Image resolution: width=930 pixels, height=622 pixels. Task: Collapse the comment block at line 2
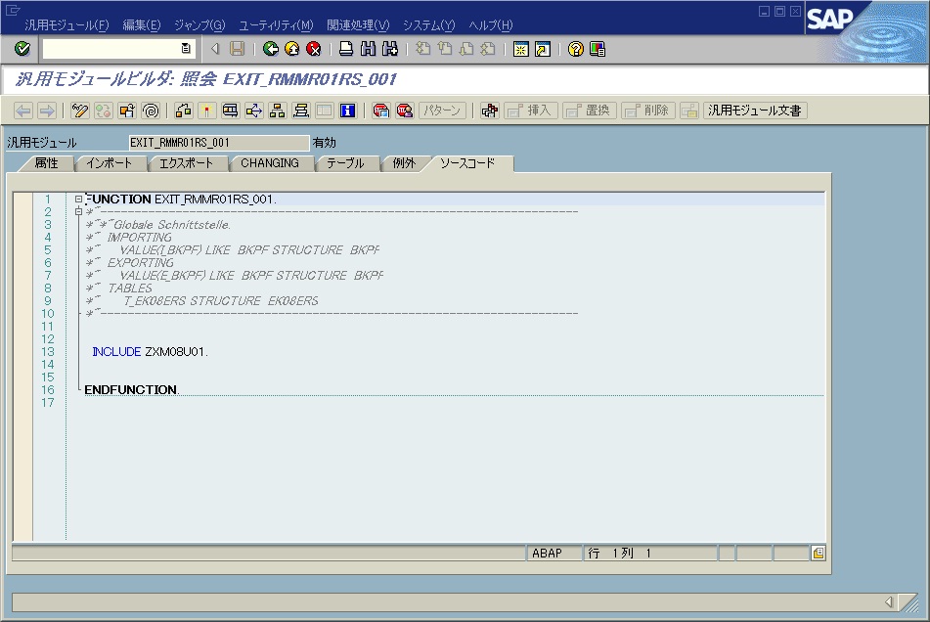(78, 211)
